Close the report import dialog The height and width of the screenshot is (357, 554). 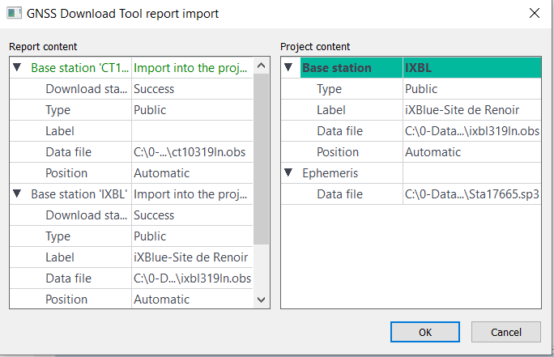(x=534, y=14)
